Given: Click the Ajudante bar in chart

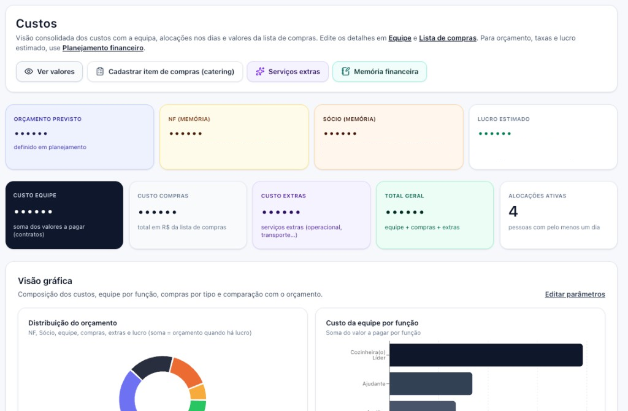Looking at the screenshot, I should point(431,384).
